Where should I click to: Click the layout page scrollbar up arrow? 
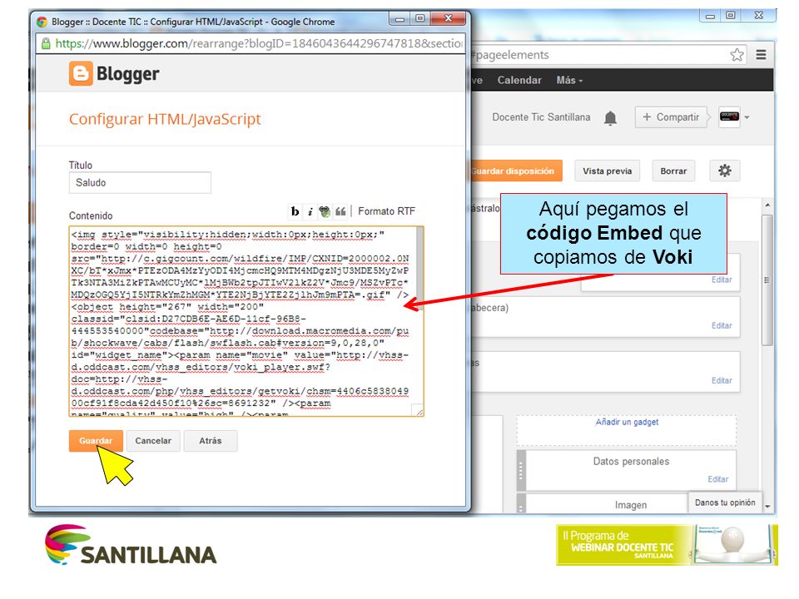767,205
